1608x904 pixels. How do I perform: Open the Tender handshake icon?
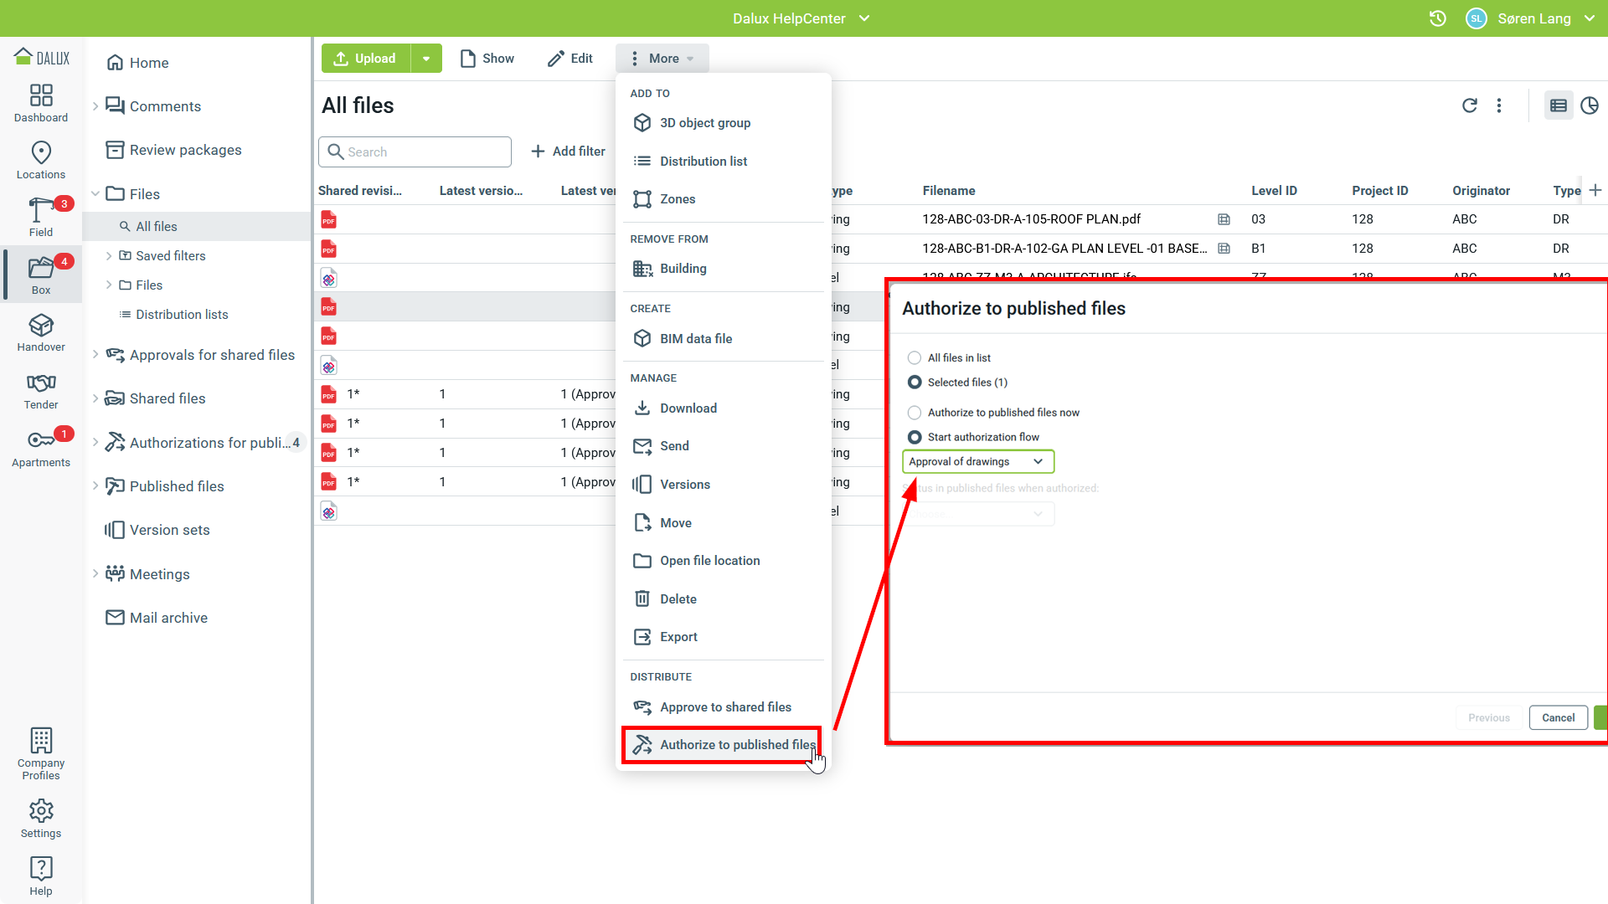[40, 390]
